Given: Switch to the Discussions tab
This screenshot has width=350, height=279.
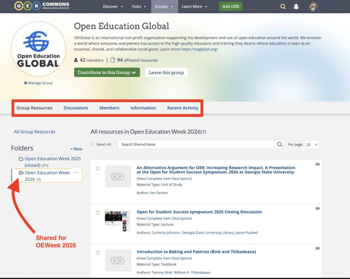Looking at the screenshot, I should coord(76,108).
